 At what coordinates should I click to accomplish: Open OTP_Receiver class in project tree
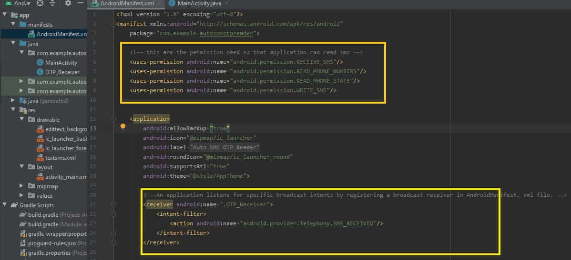62,72
